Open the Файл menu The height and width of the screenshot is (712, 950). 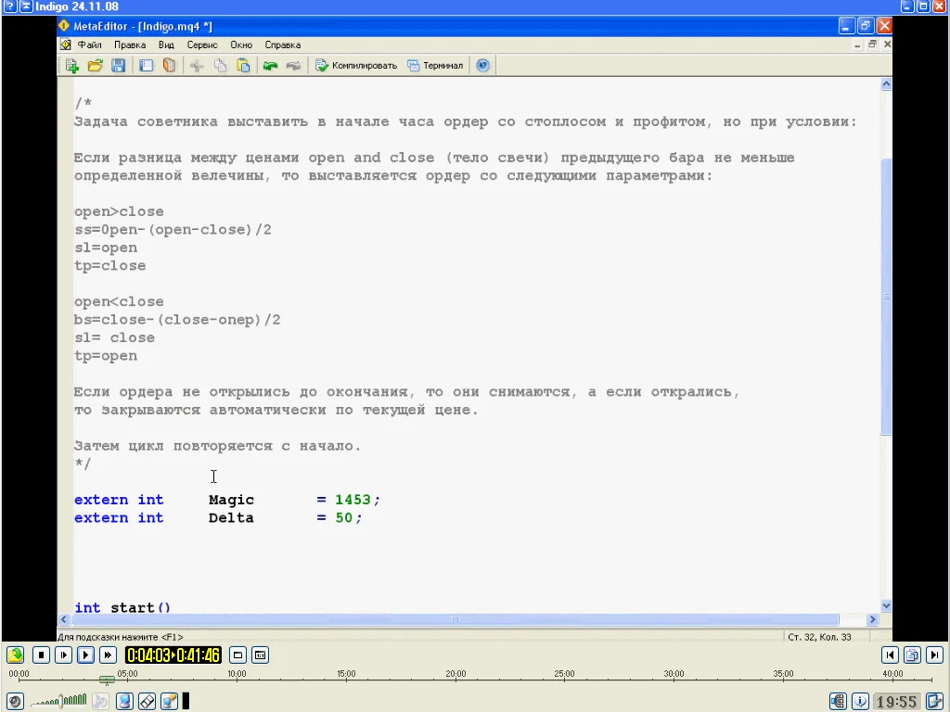[89, 44]
